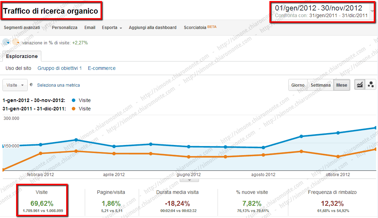Set the chart interval to Settimana
Viewport: 378px width, 218px height.
321,85
